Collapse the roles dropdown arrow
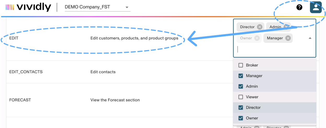Screen dimensions: 326x128 click(x=310, y=38)
